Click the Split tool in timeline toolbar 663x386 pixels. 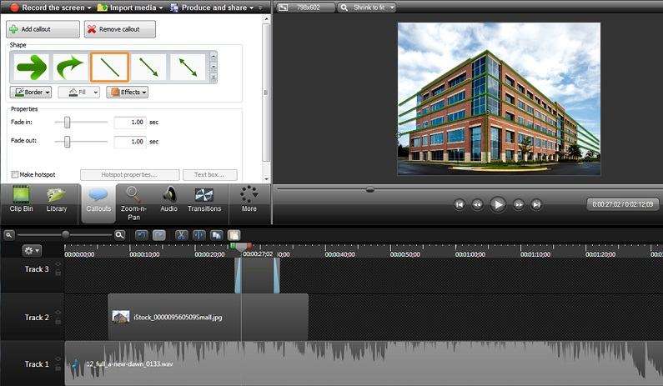[x=198, y=235]
